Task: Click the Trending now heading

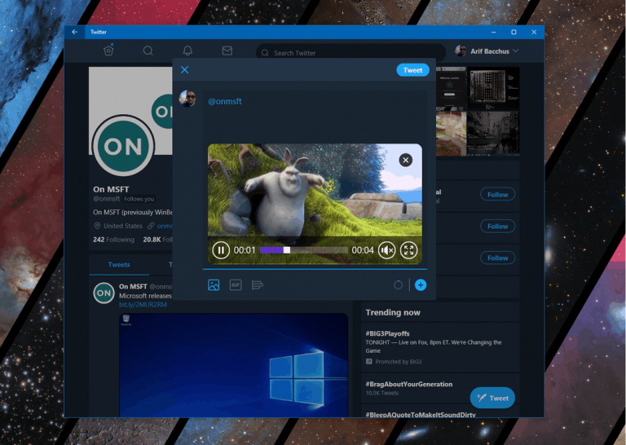Action: [393, 312]
